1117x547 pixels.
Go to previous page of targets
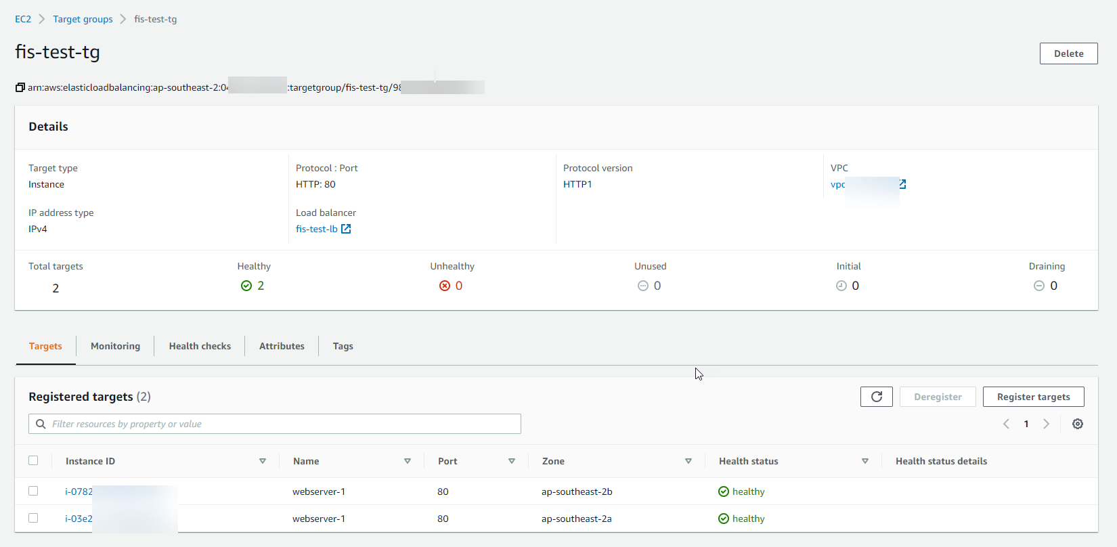[x=1006, y=424]
